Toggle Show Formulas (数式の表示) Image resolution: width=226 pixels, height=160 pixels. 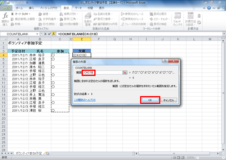(x=158, y=14)
